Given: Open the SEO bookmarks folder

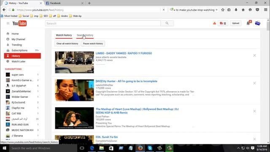Looking at the screenshot, I should point(44,16).
